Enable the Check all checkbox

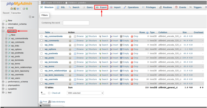tap(49, 93)
